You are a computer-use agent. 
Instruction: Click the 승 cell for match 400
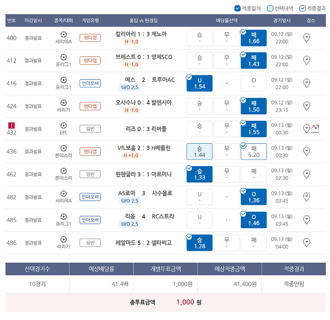point(199,38)
